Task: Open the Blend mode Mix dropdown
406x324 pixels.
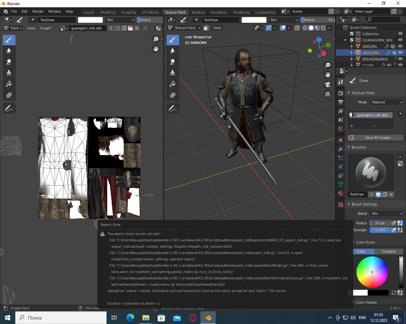Action: 387,214
